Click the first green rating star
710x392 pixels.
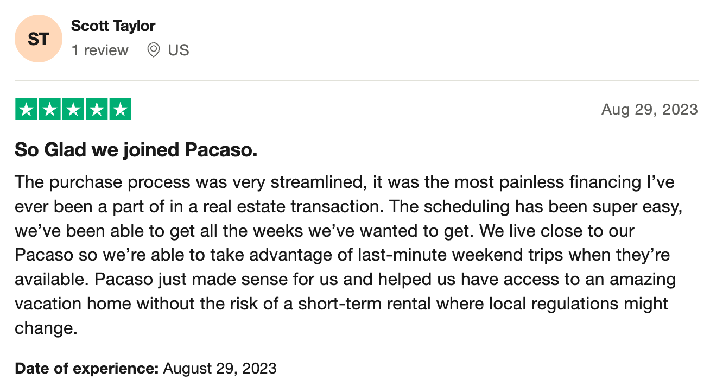tap(26, 110)
